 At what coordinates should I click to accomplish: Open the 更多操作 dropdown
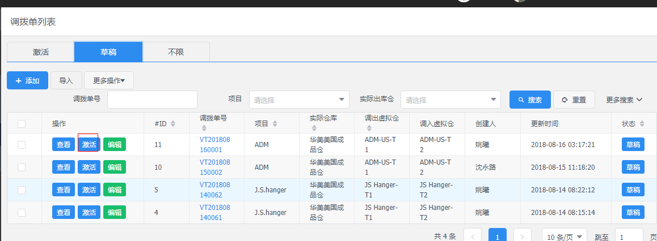point(109,80)
